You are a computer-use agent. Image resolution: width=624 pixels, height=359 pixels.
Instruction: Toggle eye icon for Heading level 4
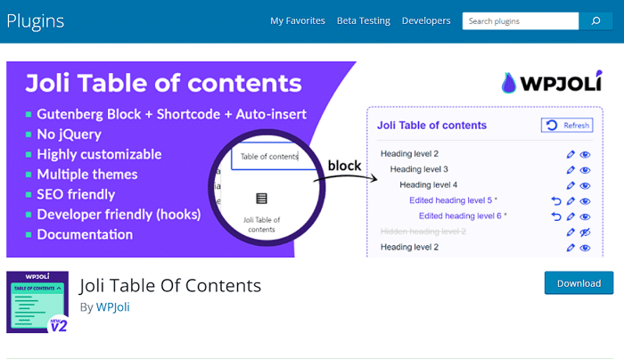pos(585,185)
